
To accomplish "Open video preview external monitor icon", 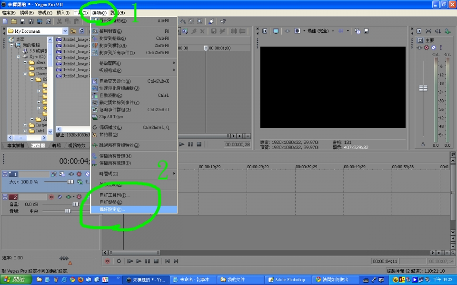I will coord(276,31).
